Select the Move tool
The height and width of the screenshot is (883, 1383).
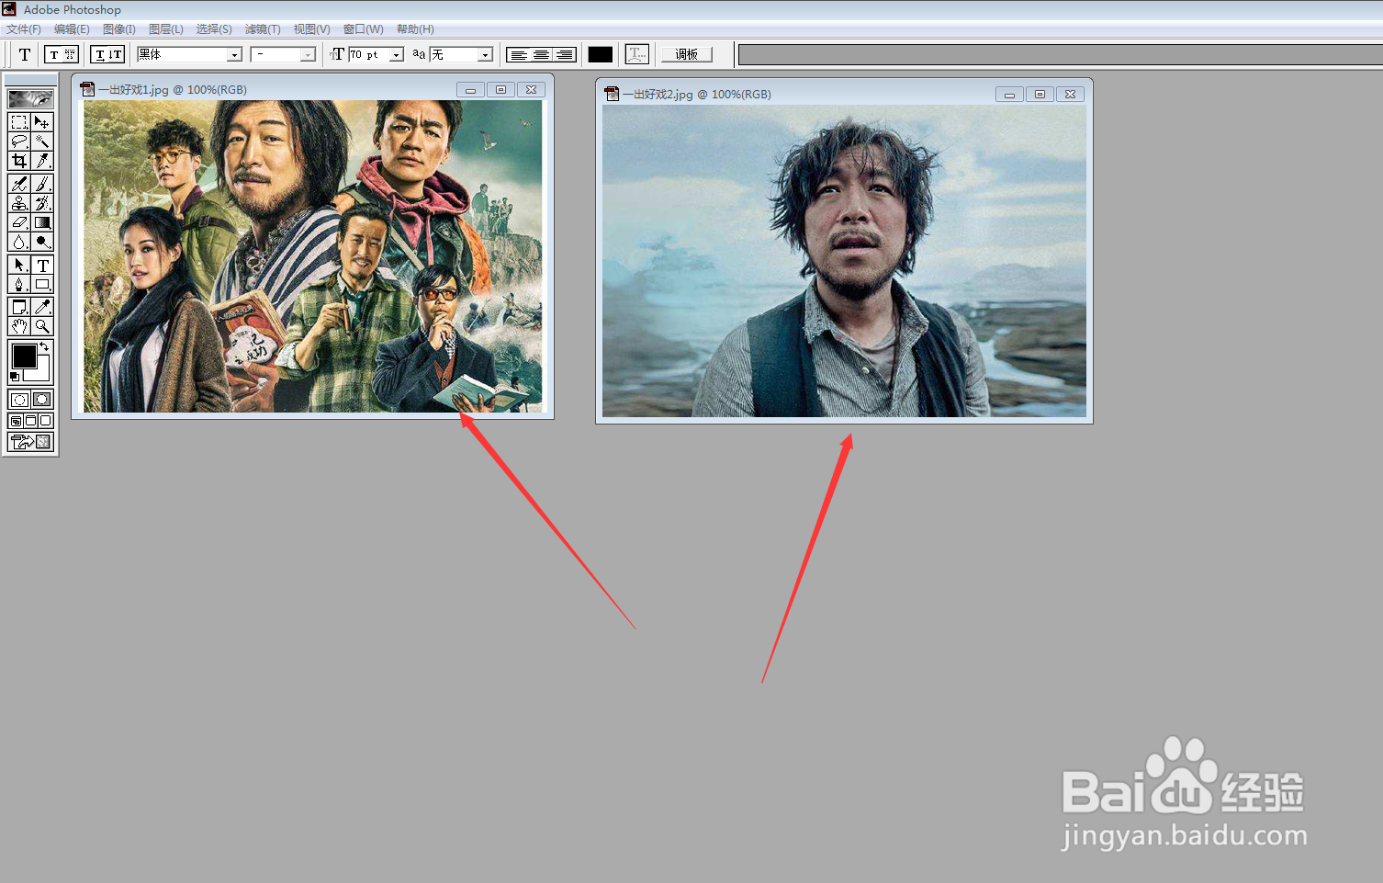[42, 122]
